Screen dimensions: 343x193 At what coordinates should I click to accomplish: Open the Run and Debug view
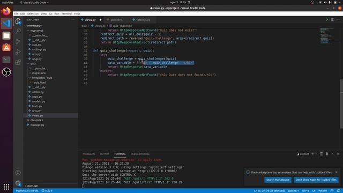[18, 52]
